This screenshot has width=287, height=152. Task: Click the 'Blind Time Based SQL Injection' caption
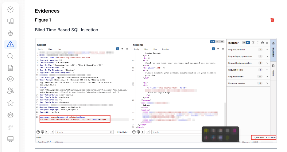pos(66,30)
